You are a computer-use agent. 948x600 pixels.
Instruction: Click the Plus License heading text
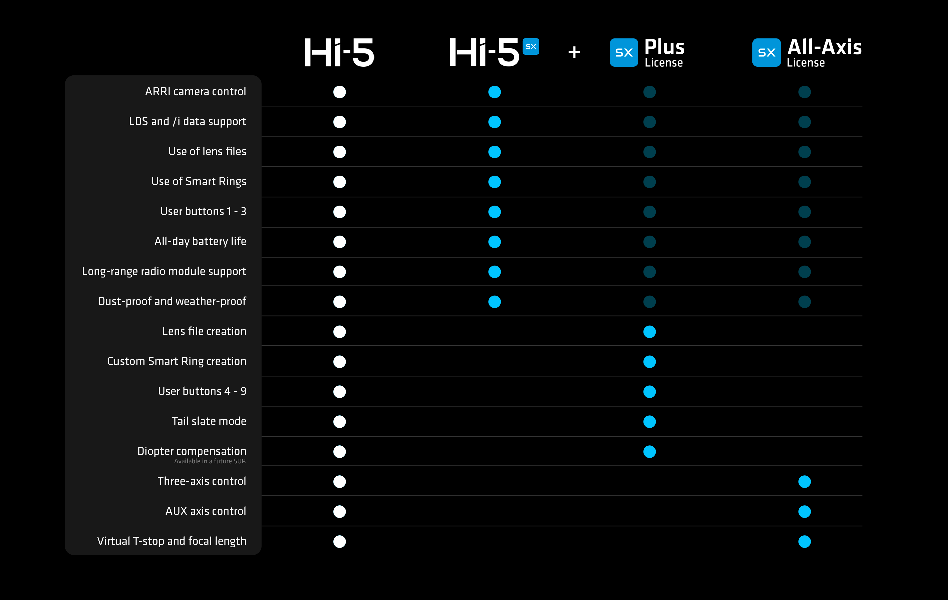pos(664,53)
